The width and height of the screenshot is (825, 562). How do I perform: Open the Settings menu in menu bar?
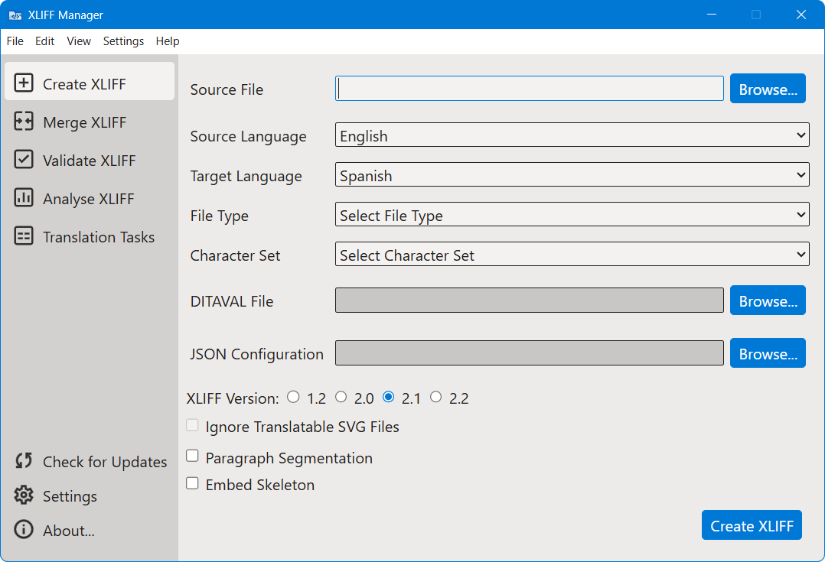point(123,41)
